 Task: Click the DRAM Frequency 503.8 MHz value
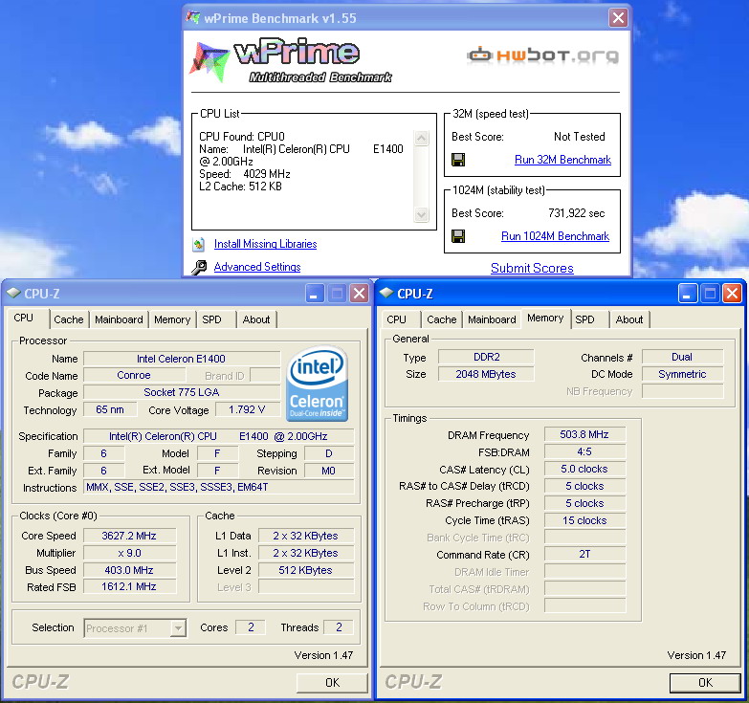584,434
